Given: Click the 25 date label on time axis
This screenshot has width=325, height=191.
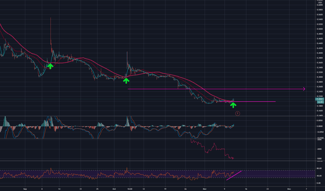Looking at the screenshot, I should (x=97, y=189).
